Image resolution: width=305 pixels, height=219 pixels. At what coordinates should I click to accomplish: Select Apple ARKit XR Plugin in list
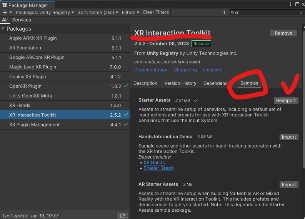(65, 38)
